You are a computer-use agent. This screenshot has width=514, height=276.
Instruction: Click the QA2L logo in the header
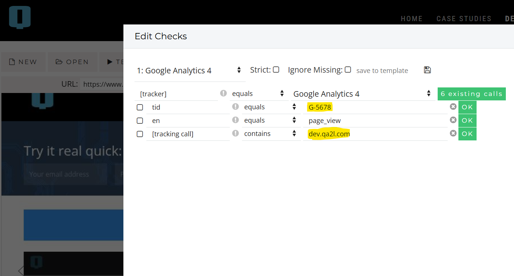click(x=20, y=17)
